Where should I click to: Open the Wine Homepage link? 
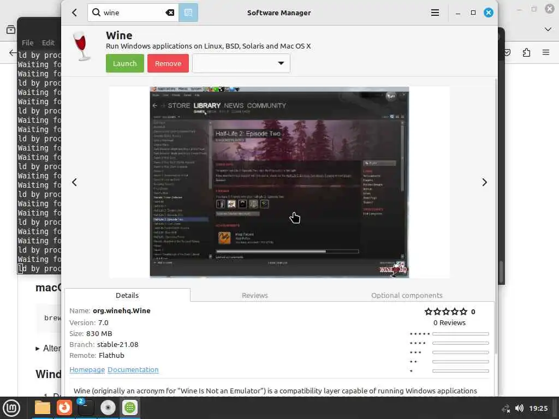pos(87,370)
